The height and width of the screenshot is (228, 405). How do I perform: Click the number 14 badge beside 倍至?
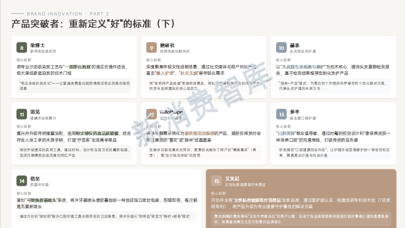point(22,181)
